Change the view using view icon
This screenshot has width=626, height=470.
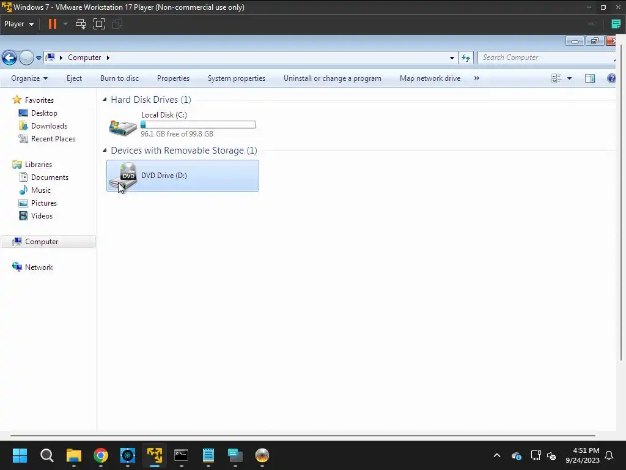[x=556, y=78]
